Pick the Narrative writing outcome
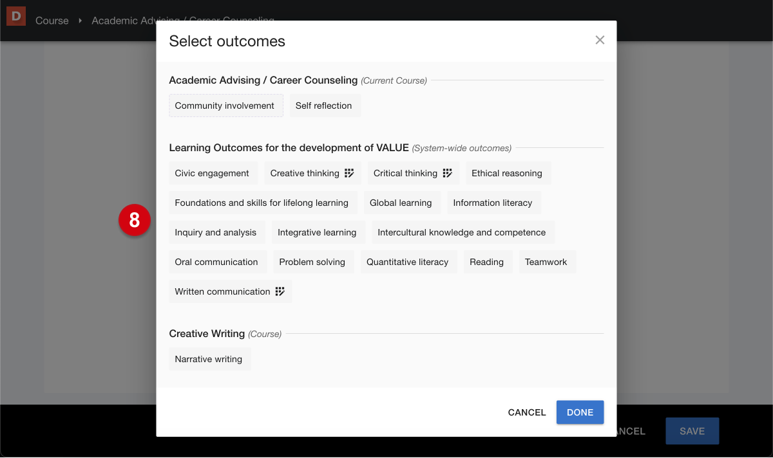 point(209,359)
